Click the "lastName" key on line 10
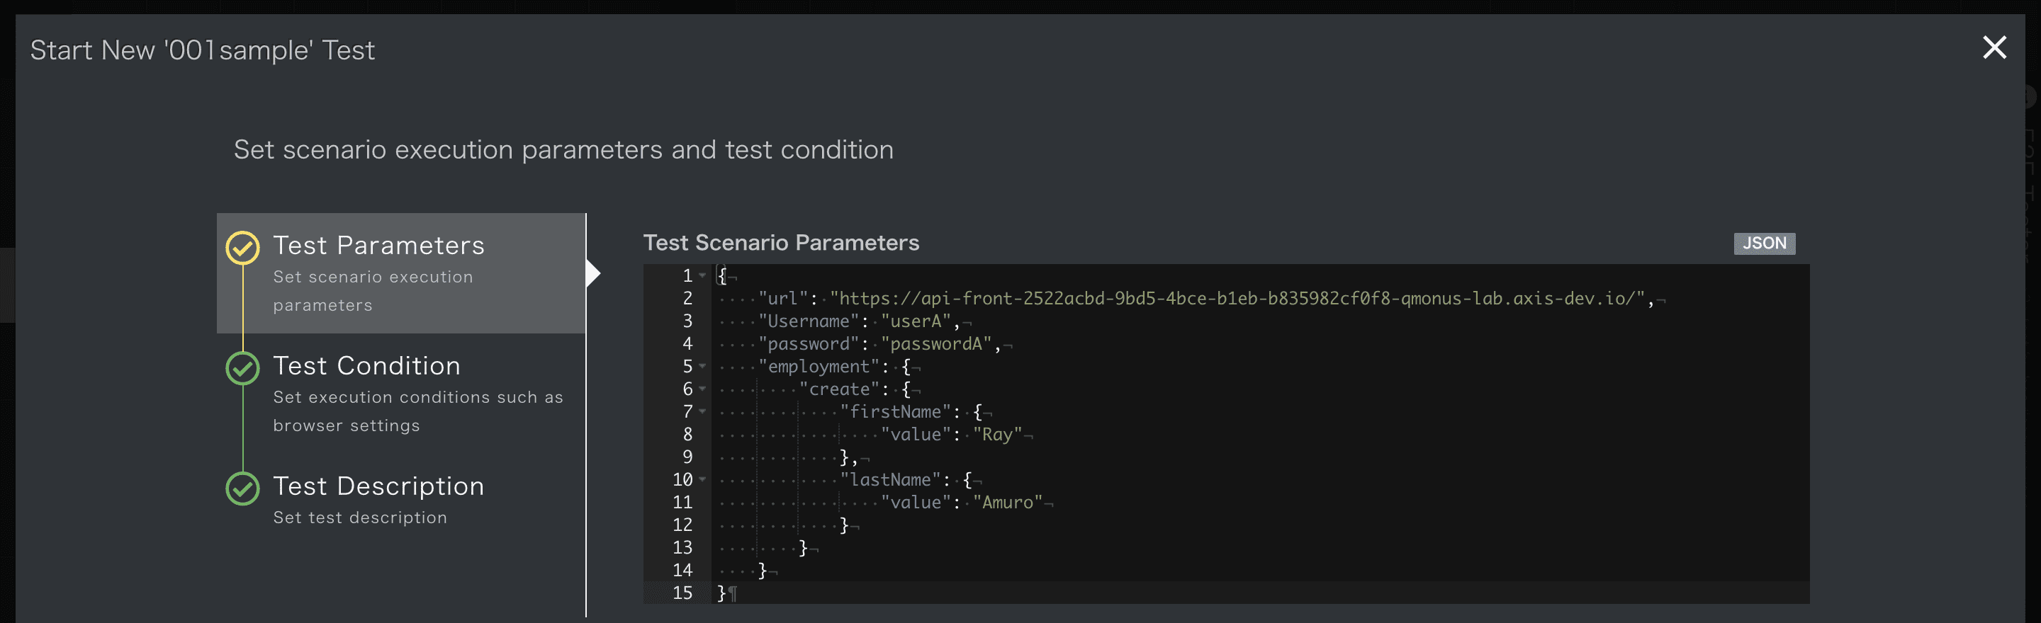The image size is (2041, 623). tap(890, 480)
